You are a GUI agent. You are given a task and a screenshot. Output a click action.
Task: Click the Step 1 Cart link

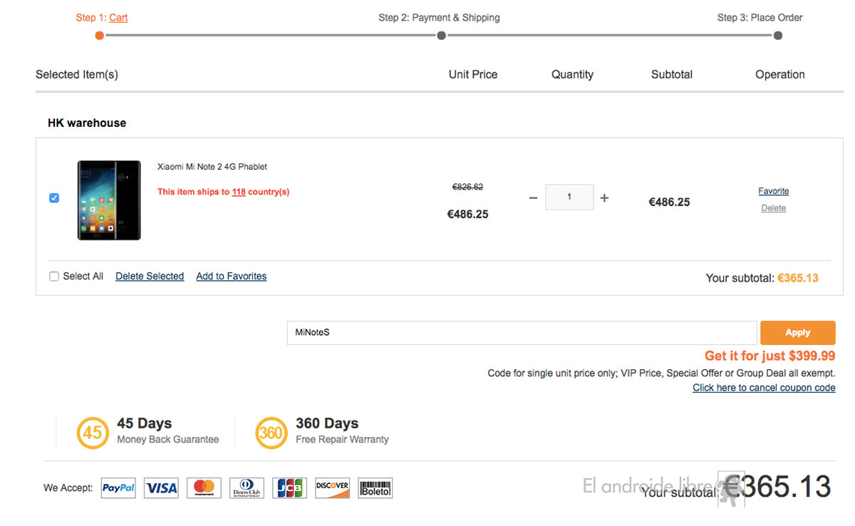(118, 18)
